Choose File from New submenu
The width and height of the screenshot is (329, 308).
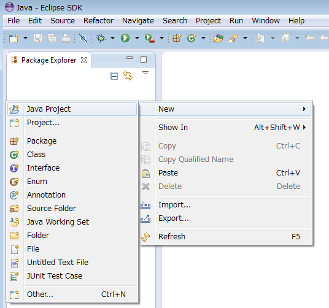tap(72, 249)
